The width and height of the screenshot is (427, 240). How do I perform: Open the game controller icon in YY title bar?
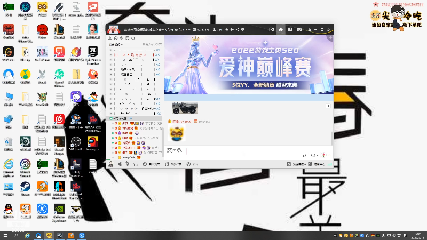click(x=299, y=30)
